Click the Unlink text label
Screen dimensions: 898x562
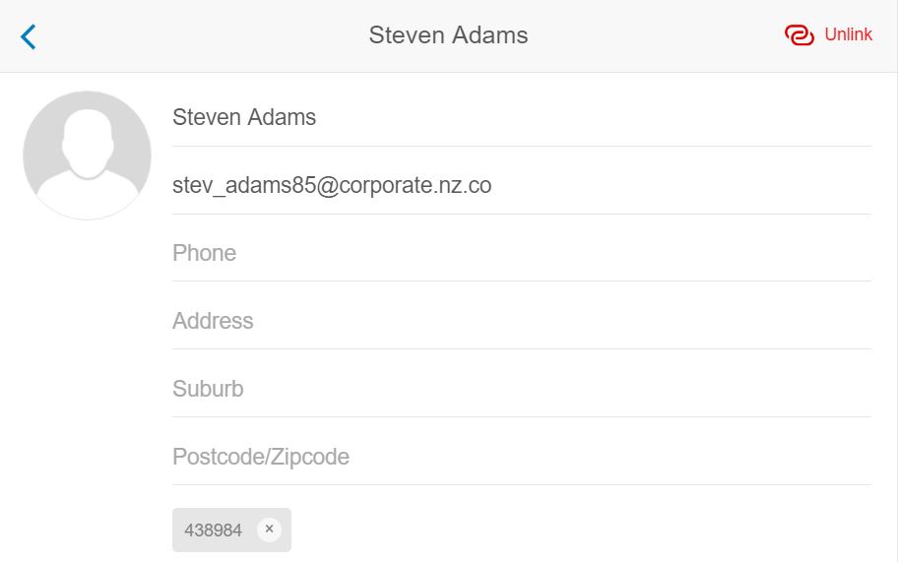[848, 34]
